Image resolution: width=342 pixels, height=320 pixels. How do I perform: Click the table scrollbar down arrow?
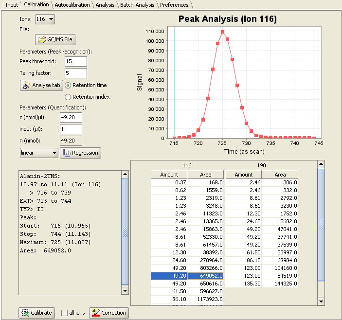pos(321,302)
